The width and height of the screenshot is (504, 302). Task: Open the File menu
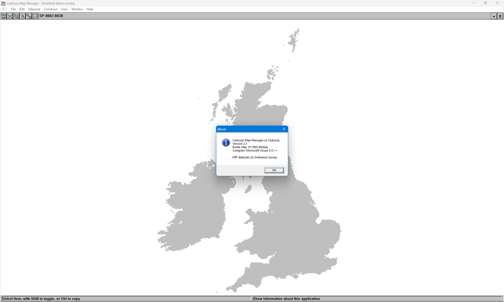[13, 9]
